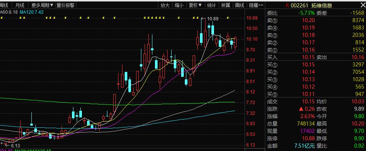Click the 7.72 price axis label
Viewport: 366px width, 151px height.
tap(251, 103)
